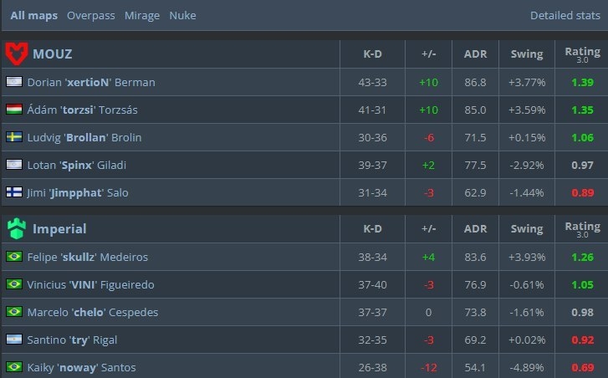Viewport: 608px width, 378px height.
Task: Click the MOUZ team logo icon
Action: pos(17,54)
